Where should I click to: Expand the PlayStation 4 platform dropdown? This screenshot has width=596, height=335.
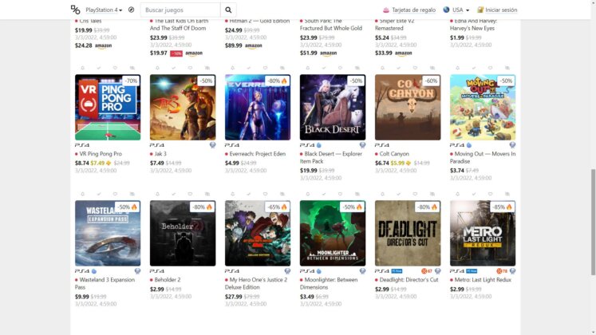click(x=104, y=10)
